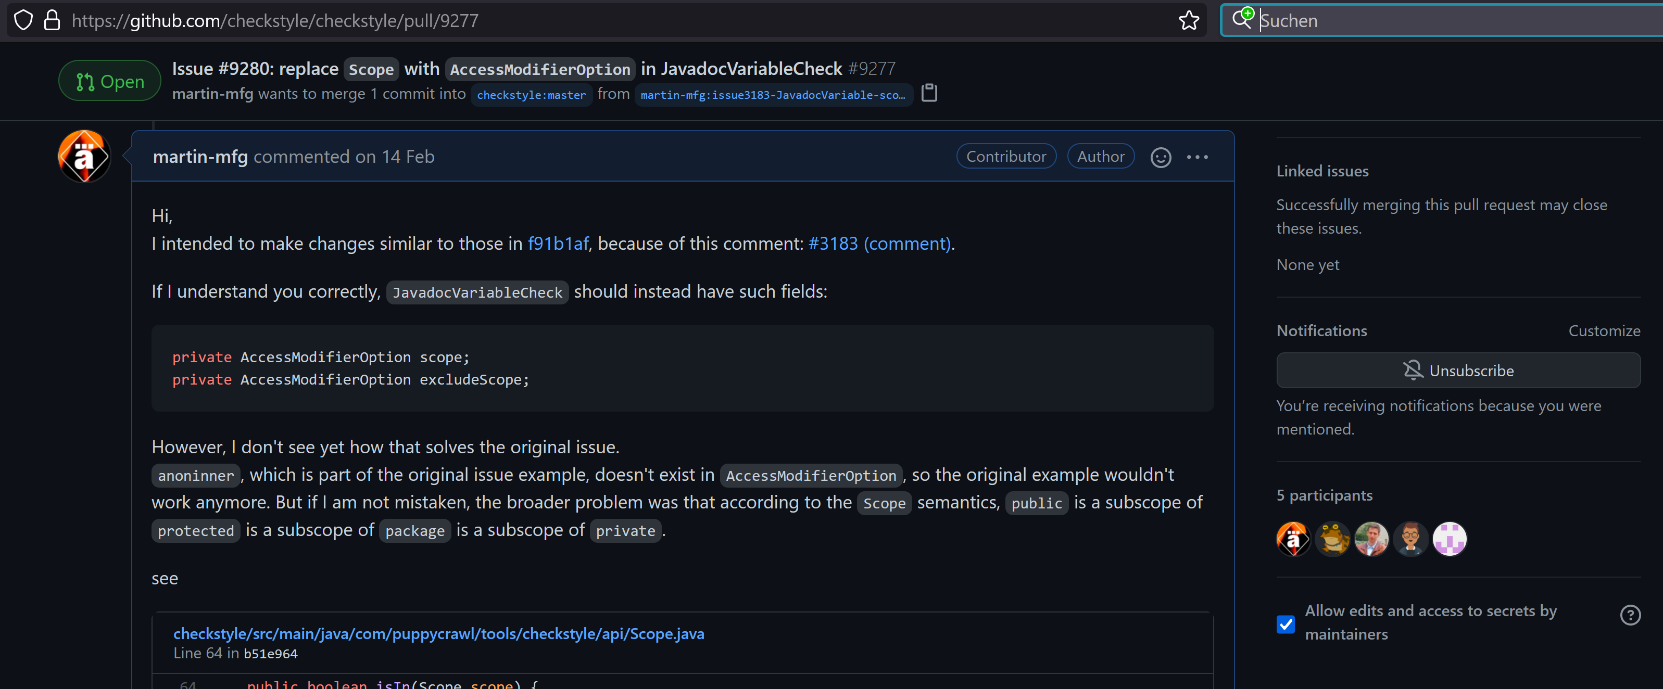The width and height of the screenshot is (1663, 689).
Task: Open martin-mfg avatar next to comment
Action: [x=84, y=157]
